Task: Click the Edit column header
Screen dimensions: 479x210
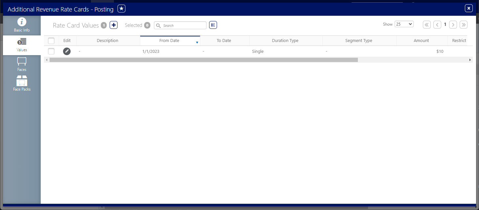Action: tap(67, 41)
